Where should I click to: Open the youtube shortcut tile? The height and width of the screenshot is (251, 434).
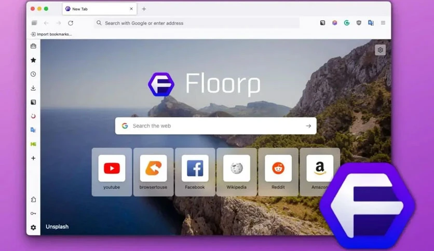112,172
